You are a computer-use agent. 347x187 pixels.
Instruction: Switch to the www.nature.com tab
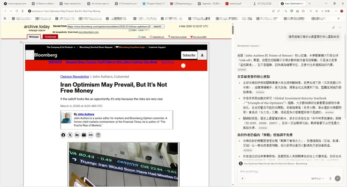15,4
